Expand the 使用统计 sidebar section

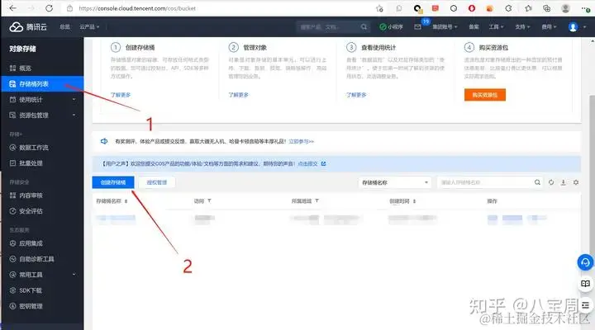click(42, 100)
